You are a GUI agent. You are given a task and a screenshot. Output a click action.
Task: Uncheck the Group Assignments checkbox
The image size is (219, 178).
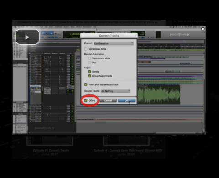pos(89,76)
